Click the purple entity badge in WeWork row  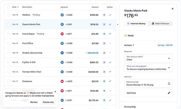pos(104,15)
